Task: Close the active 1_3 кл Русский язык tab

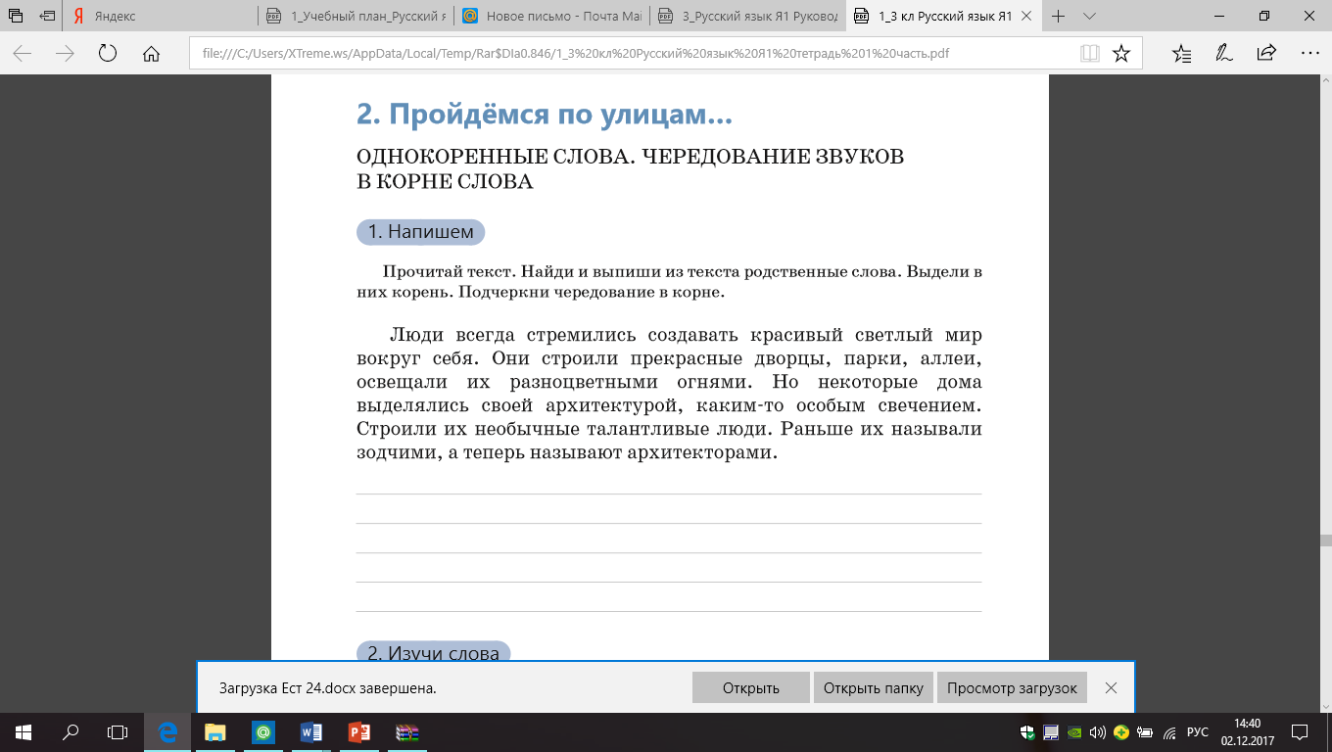Action: click(1028, 17)
